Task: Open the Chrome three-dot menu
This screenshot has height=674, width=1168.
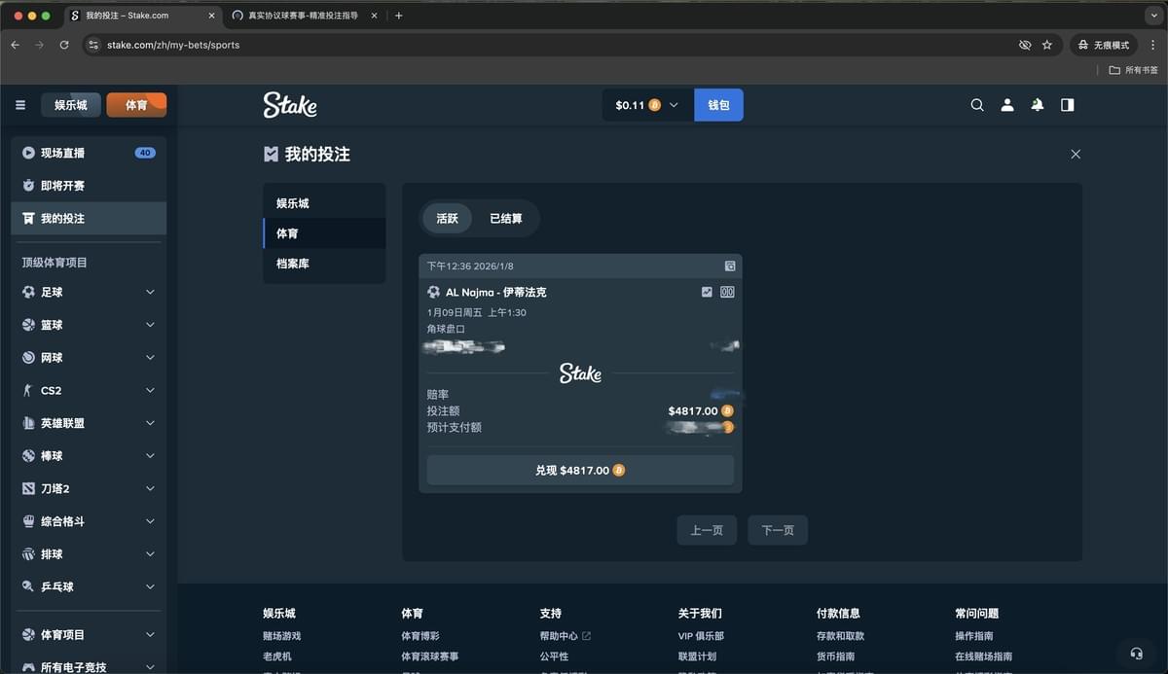Action: tap(1151, 45)
